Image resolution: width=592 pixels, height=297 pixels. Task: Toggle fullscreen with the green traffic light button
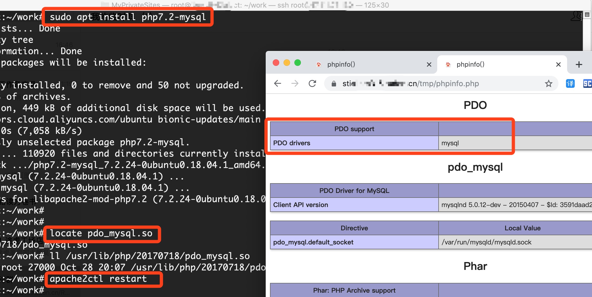pos(298,63)
